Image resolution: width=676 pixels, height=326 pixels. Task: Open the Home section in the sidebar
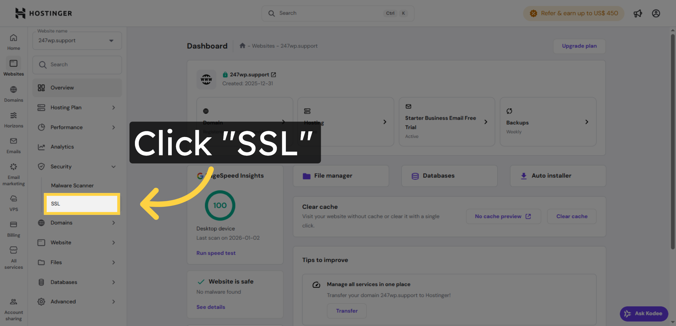[13, 41]
